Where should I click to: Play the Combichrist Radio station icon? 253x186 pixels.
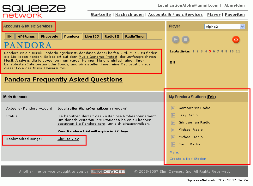point(173,108)
